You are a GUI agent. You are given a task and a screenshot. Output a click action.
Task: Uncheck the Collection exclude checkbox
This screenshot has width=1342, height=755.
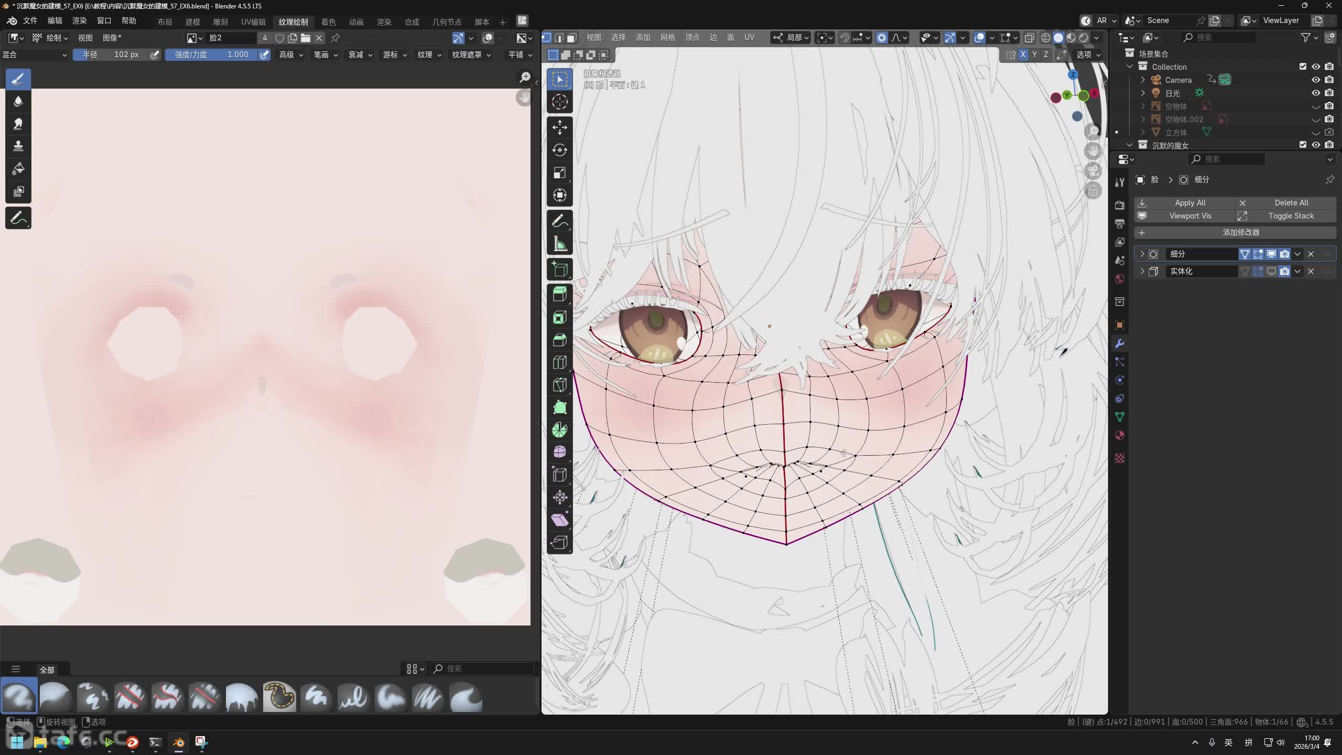tap(1303, 67)
